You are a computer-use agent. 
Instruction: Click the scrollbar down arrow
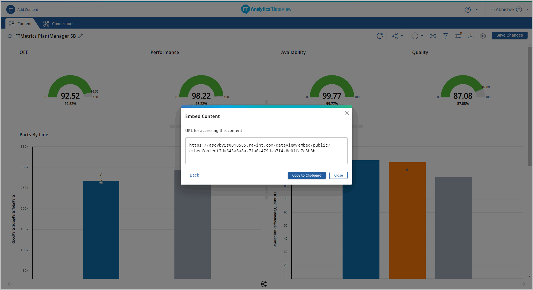[530, 276]
